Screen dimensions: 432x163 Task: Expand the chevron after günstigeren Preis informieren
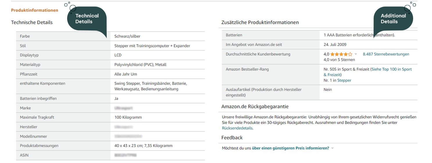pos(333,148)
